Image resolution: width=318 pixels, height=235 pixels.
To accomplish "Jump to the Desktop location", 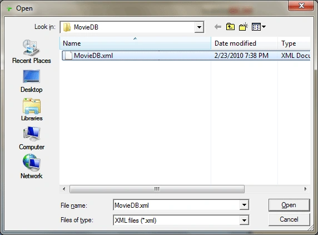I will [x=32, y=81].
